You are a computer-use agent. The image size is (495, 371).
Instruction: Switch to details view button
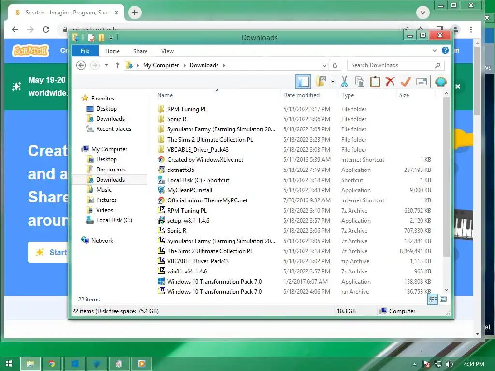433,299
